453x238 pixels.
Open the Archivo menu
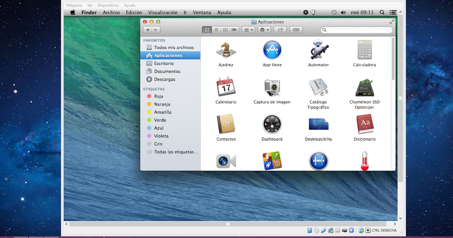click(x=111, y=12)
